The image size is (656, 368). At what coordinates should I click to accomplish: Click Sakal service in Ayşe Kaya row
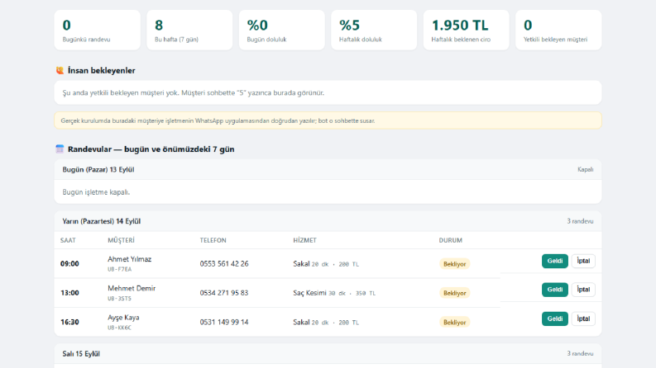(x=301, y=322)
